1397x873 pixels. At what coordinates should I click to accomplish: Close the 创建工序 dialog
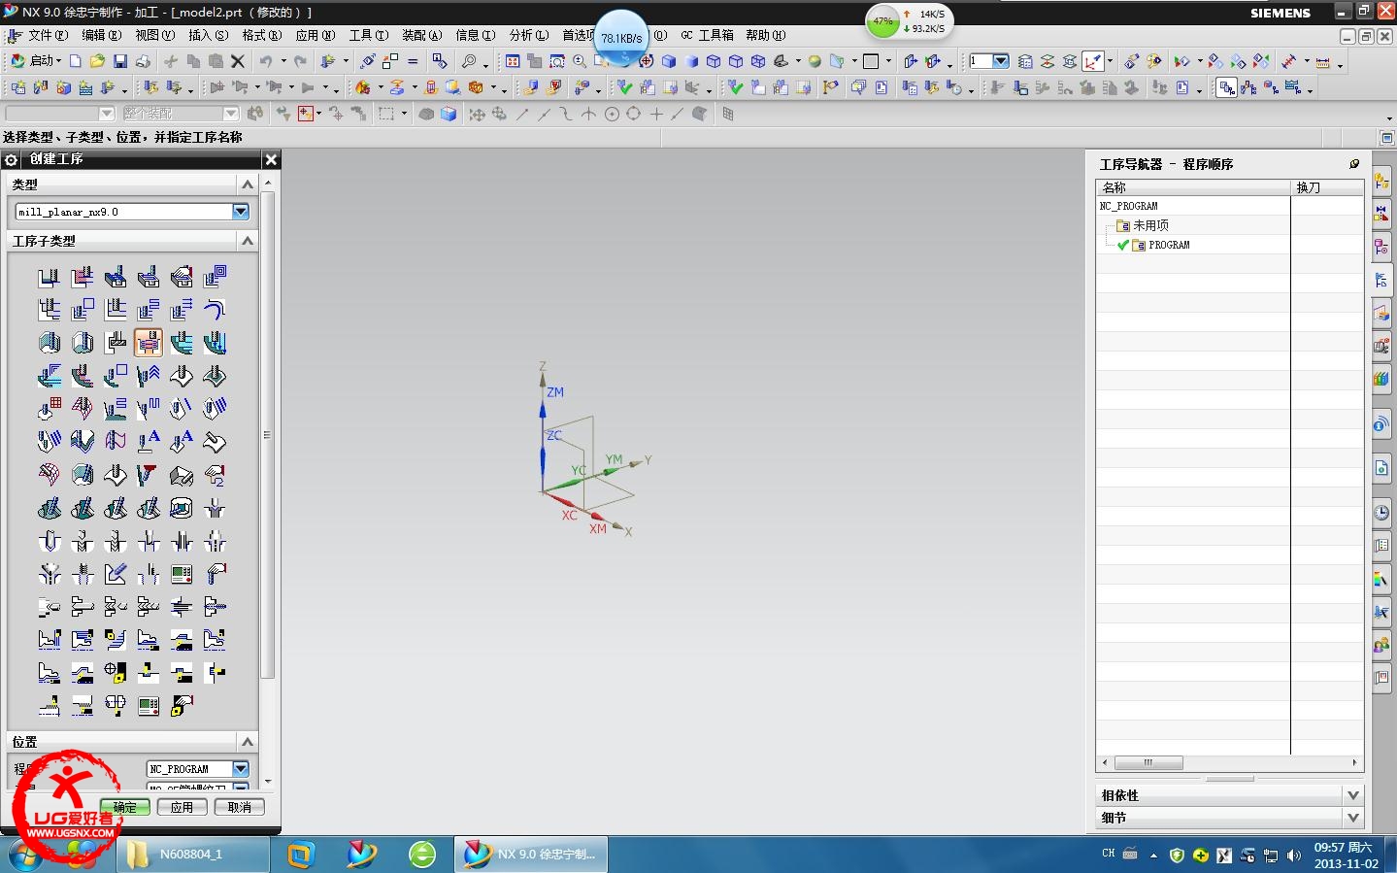[x=271, y=159]
